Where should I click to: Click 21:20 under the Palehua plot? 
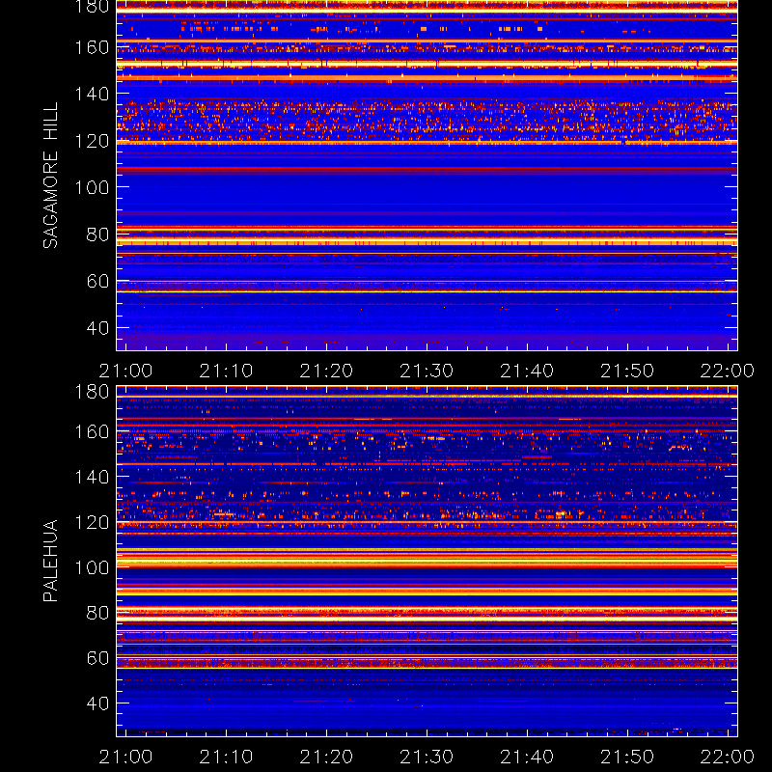326,757
